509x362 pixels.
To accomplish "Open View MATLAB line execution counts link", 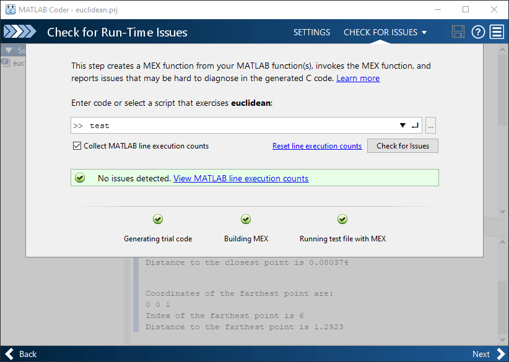I will point(241,178).
